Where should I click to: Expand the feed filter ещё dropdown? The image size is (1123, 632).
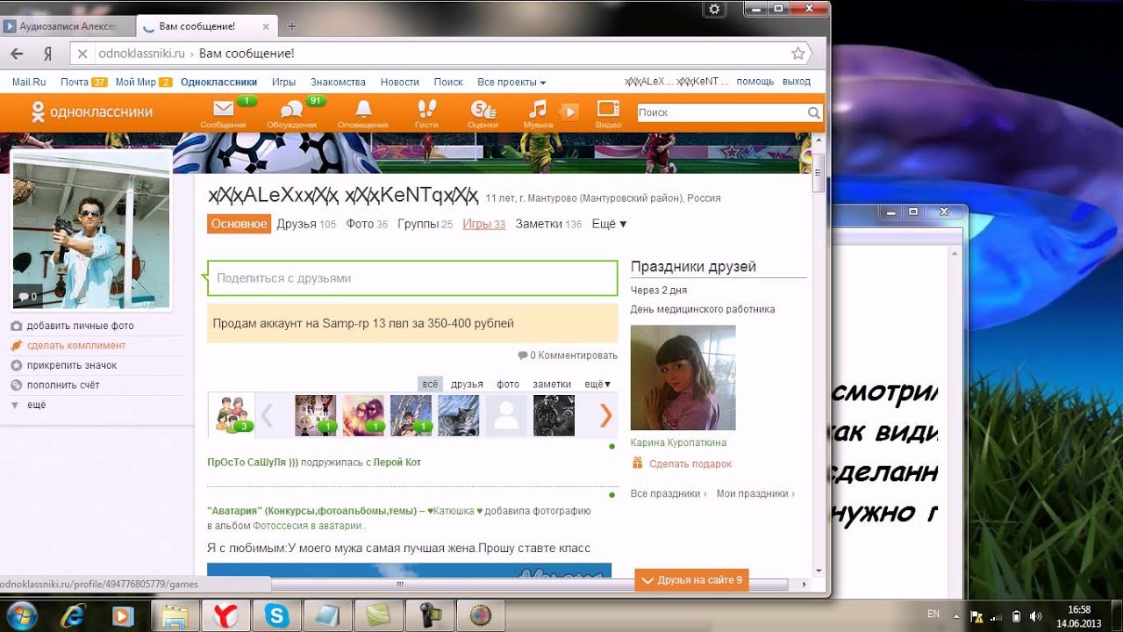coord(597,384)
